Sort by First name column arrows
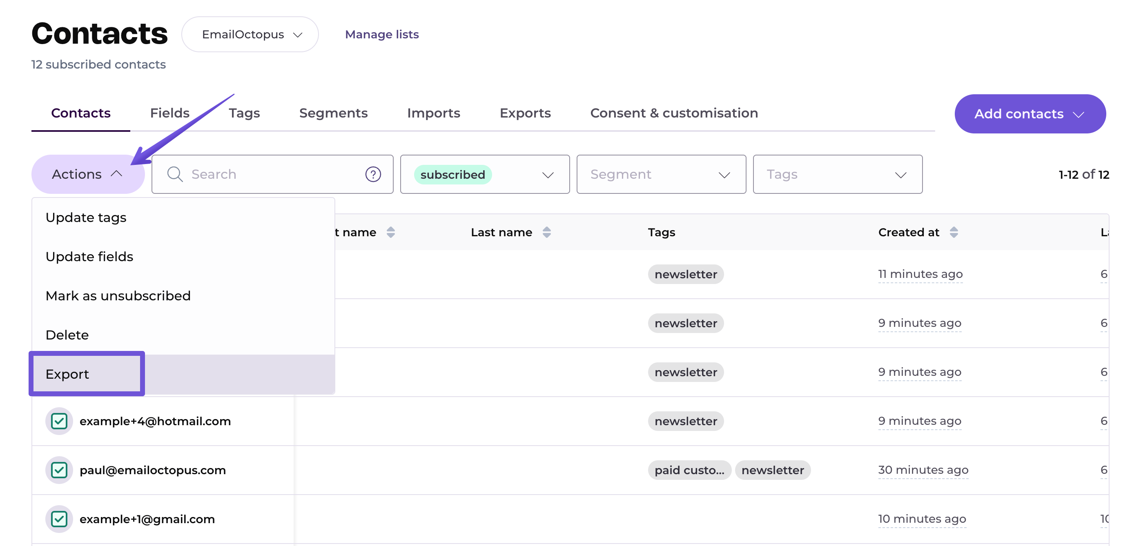Viewport: 1141px width, 546px height. (x=390, y=232)
